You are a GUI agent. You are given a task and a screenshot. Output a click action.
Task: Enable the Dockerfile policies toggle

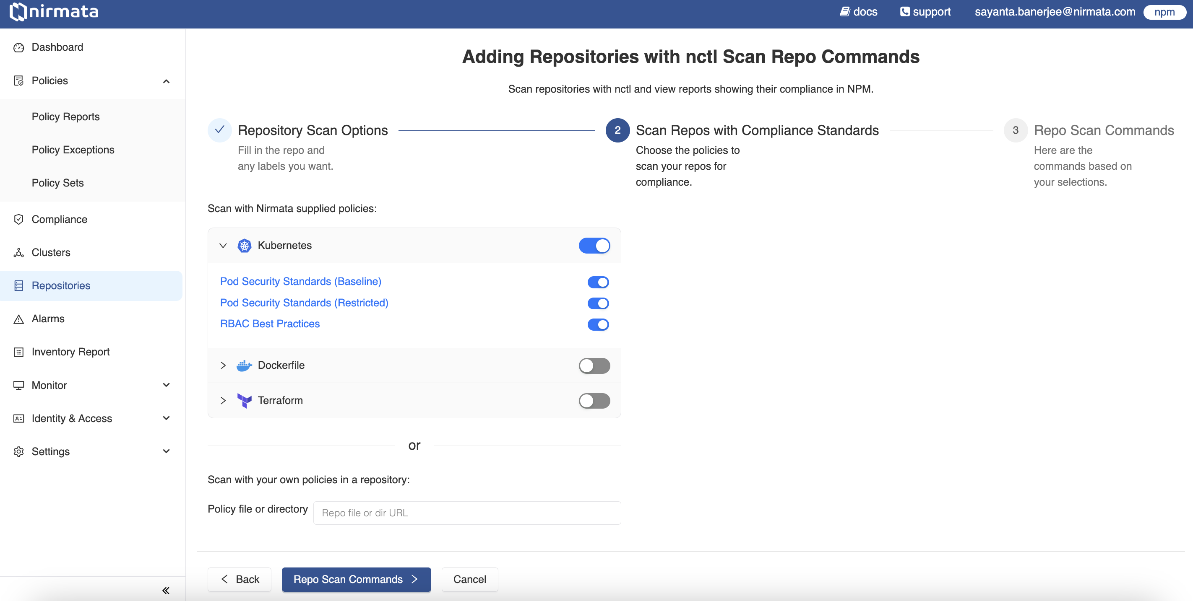pos(594,365)
